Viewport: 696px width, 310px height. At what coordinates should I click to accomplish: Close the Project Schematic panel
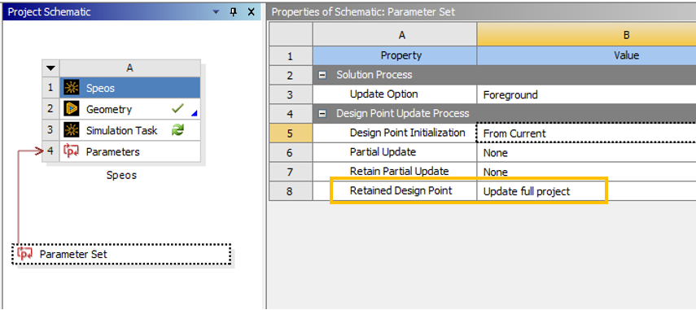coord(252,12)
